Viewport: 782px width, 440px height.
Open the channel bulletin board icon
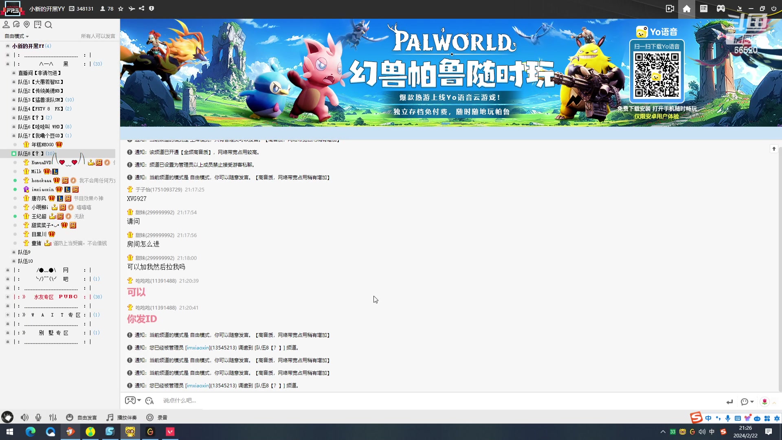[x=38, y=25]
